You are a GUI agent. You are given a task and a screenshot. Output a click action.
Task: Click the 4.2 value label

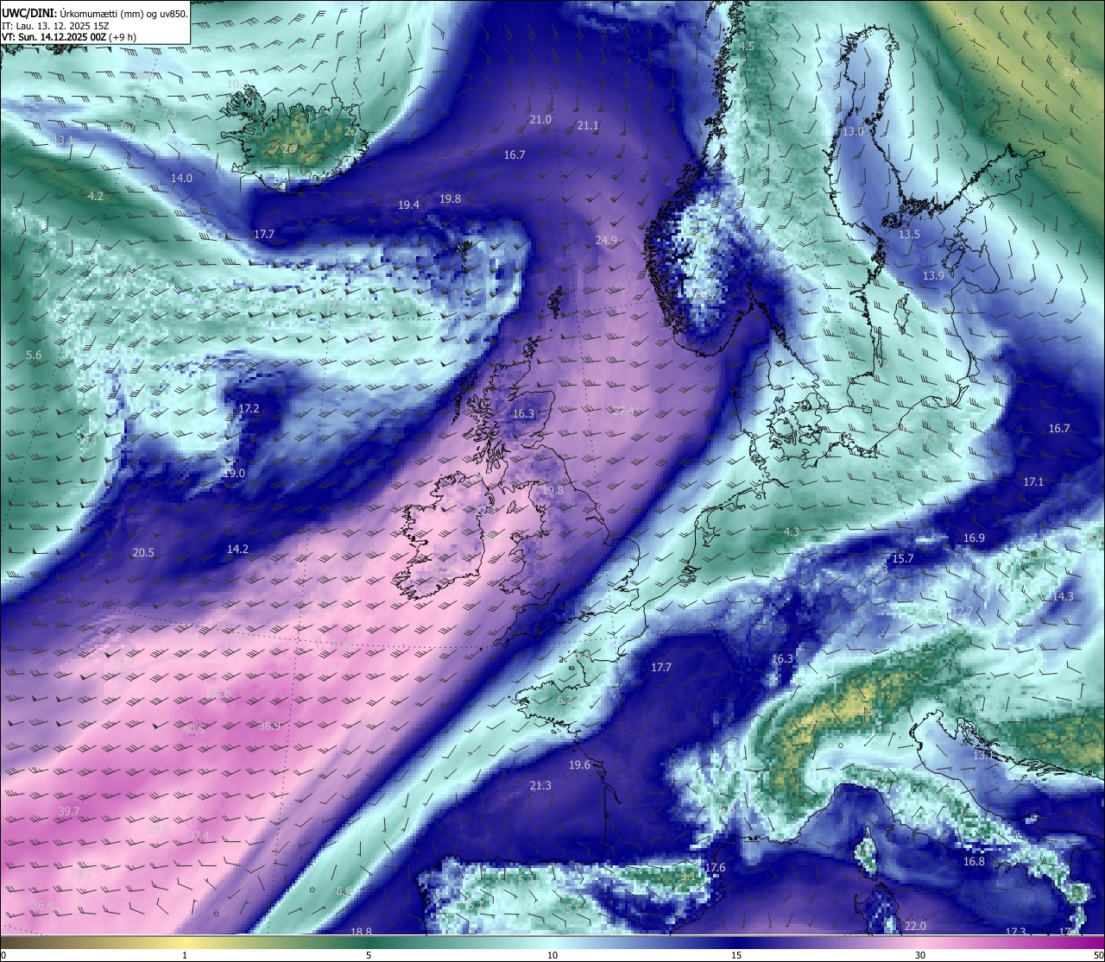coord(96,196)
